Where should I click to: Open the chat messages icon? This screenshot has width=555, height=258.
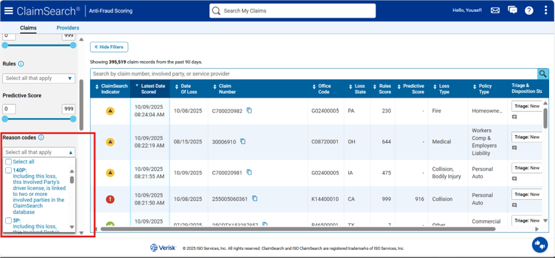point(512,10)
